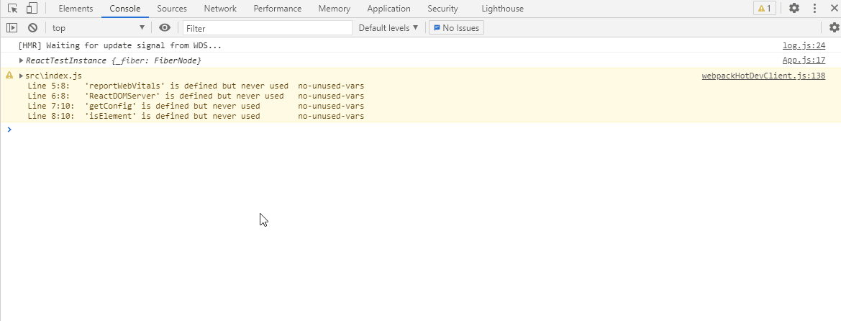The height and width of the screenshot is (321, 841).
Task: Open the DevTools three-dot menu
Action: (x=815, y=9)
